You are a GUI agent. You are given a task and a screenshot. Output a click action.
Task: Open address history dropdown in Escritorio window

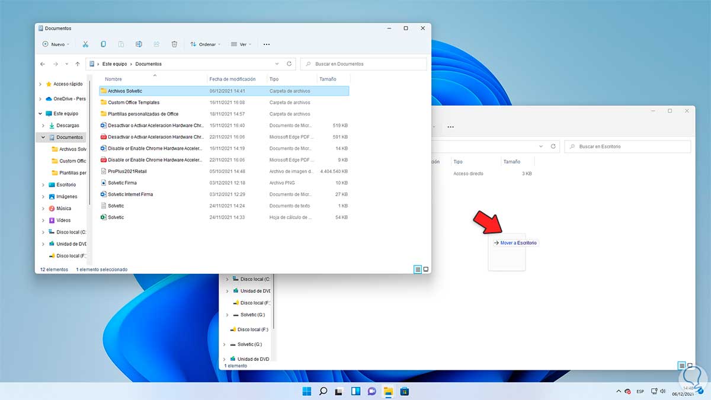pyautogui.click(x=541, y=146)
